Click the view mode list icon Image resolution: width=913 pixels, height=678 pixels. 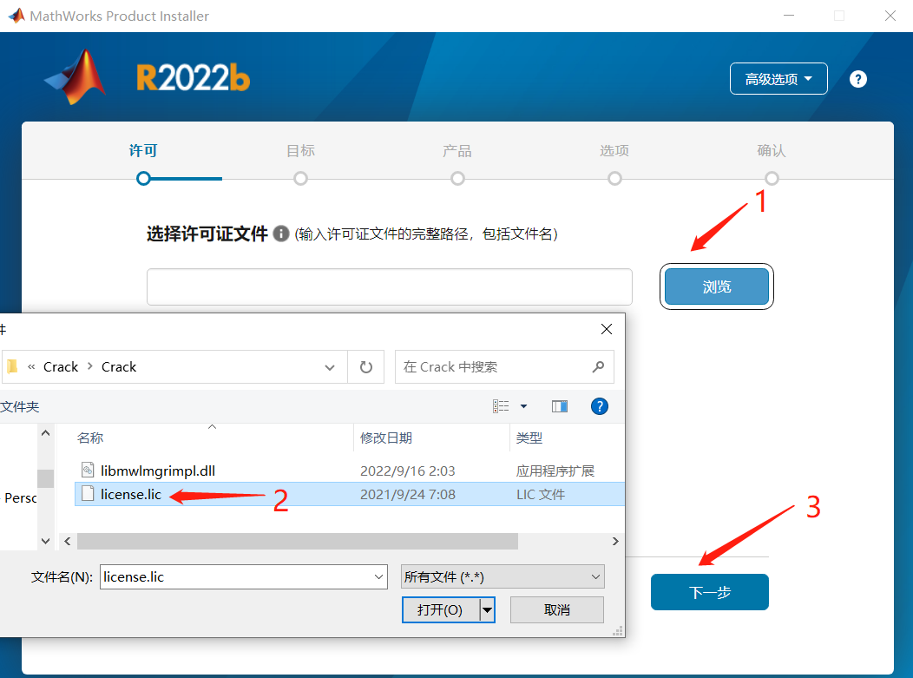tap(501, 406)
